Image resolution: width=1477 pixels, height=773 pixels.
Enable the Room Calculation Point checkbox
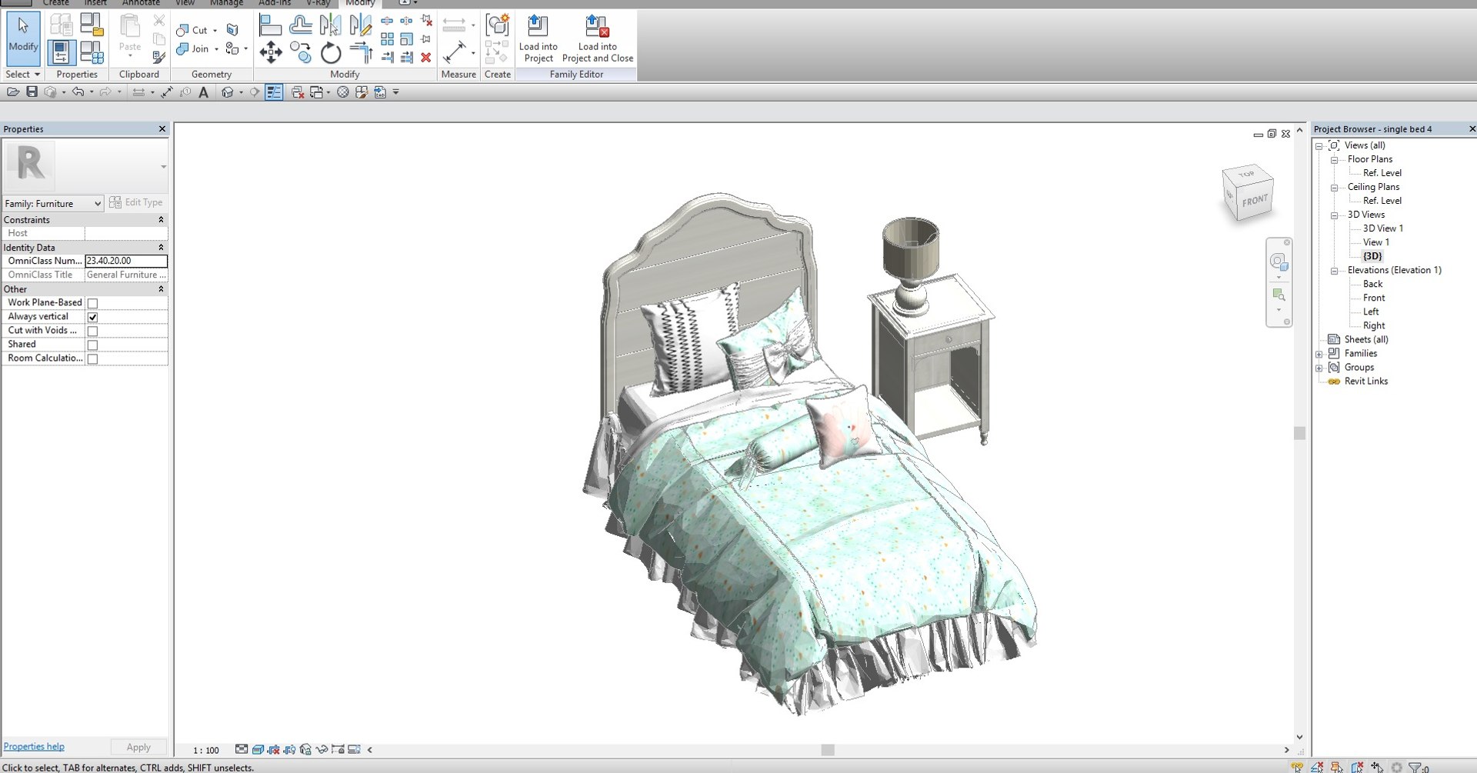(x=92, y=358)
